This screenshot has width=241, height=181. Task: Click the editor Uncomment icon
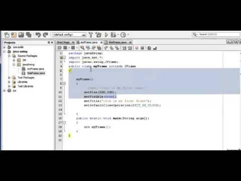click(x=155, y=48)
